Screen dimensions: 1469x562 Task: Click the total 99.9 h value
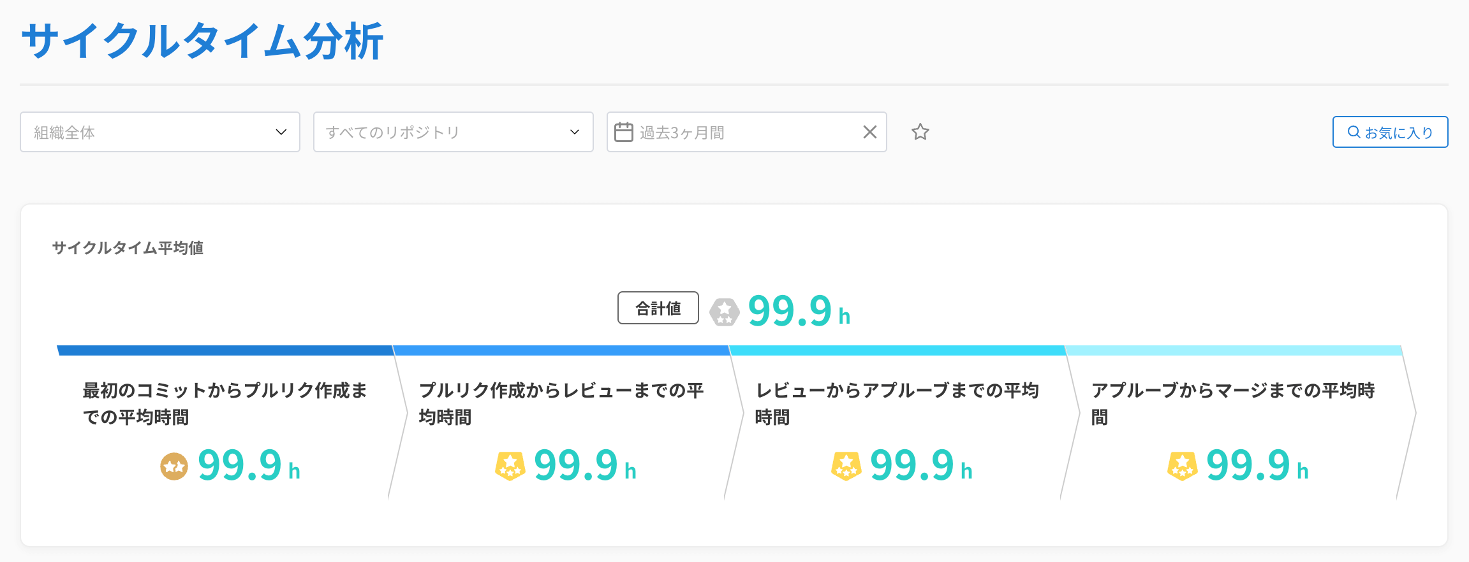click(x=799, y=311)
